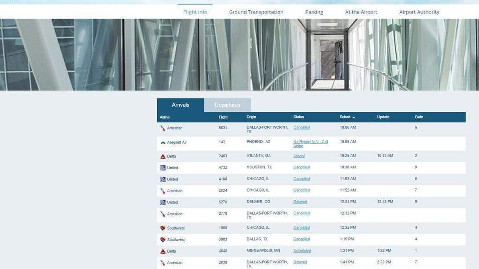This screenshot has width=479, height=269.
Task: Select origin PHOENIX, AZ cell
Action: click(x=258, y=142)
